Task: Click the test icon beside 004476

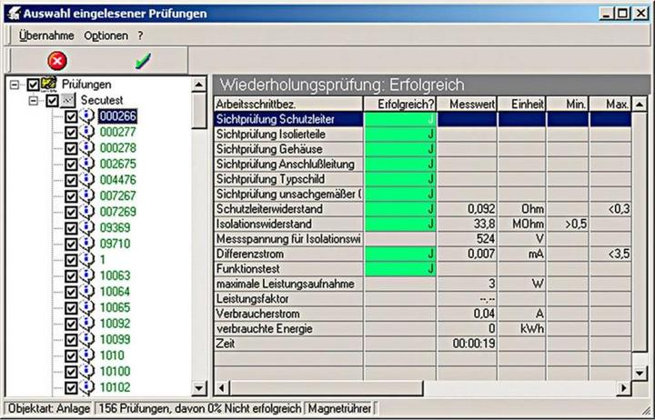Action: 87,180
